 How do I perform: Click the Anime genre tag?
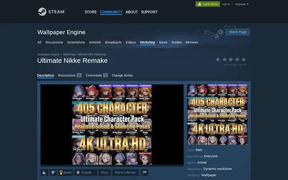click(202, 162)
